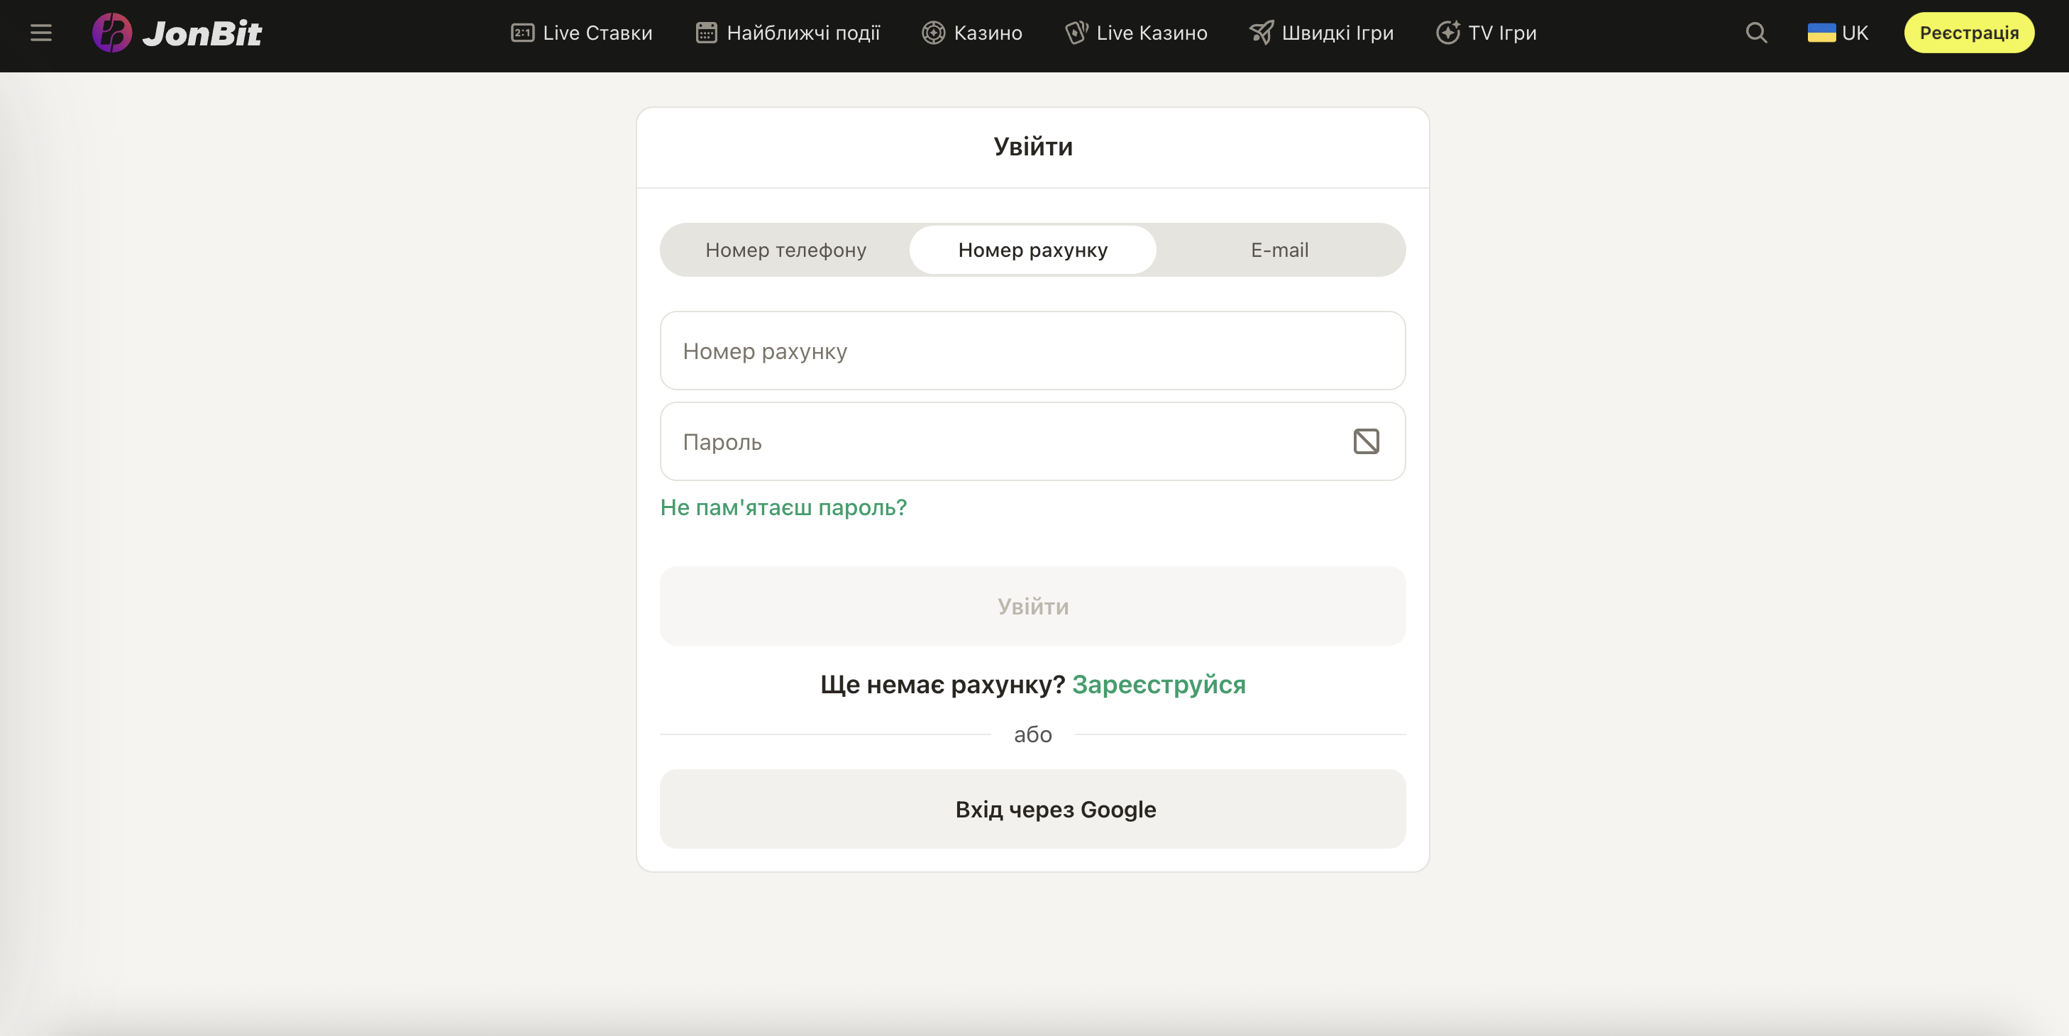
Task: Click the yellow Реєстрація button
Action: [1969, 33]
